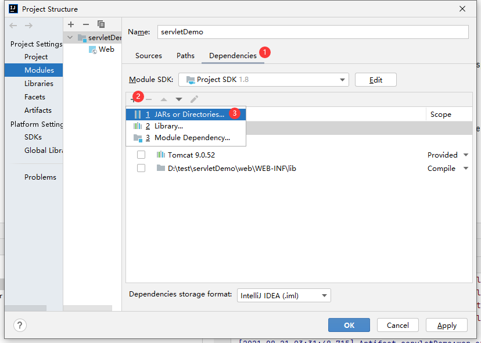The width and height of the screenshot is (481, 343).
Task: Toggle export checkbox for Tomcat 9.0.52
Action: pos(141,155)
